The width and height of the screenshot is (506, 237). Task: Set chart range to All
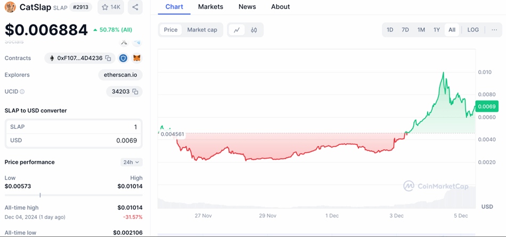click(x=452, y=30)
